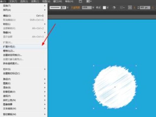Viewport: 156px width, 117px height.
Task: Open the 文字(T) menu in the menu bar
Action: click(14, 1)
